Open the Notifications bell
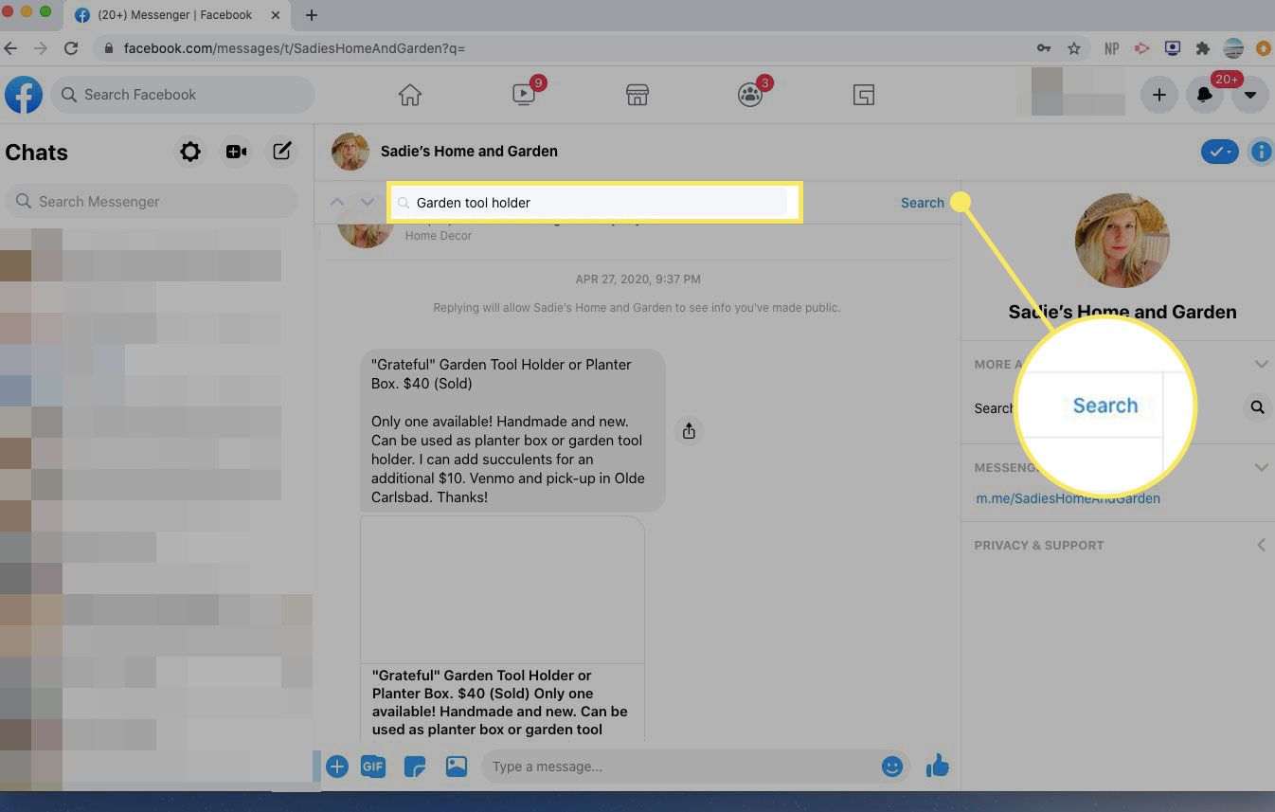 point(1204,95)
